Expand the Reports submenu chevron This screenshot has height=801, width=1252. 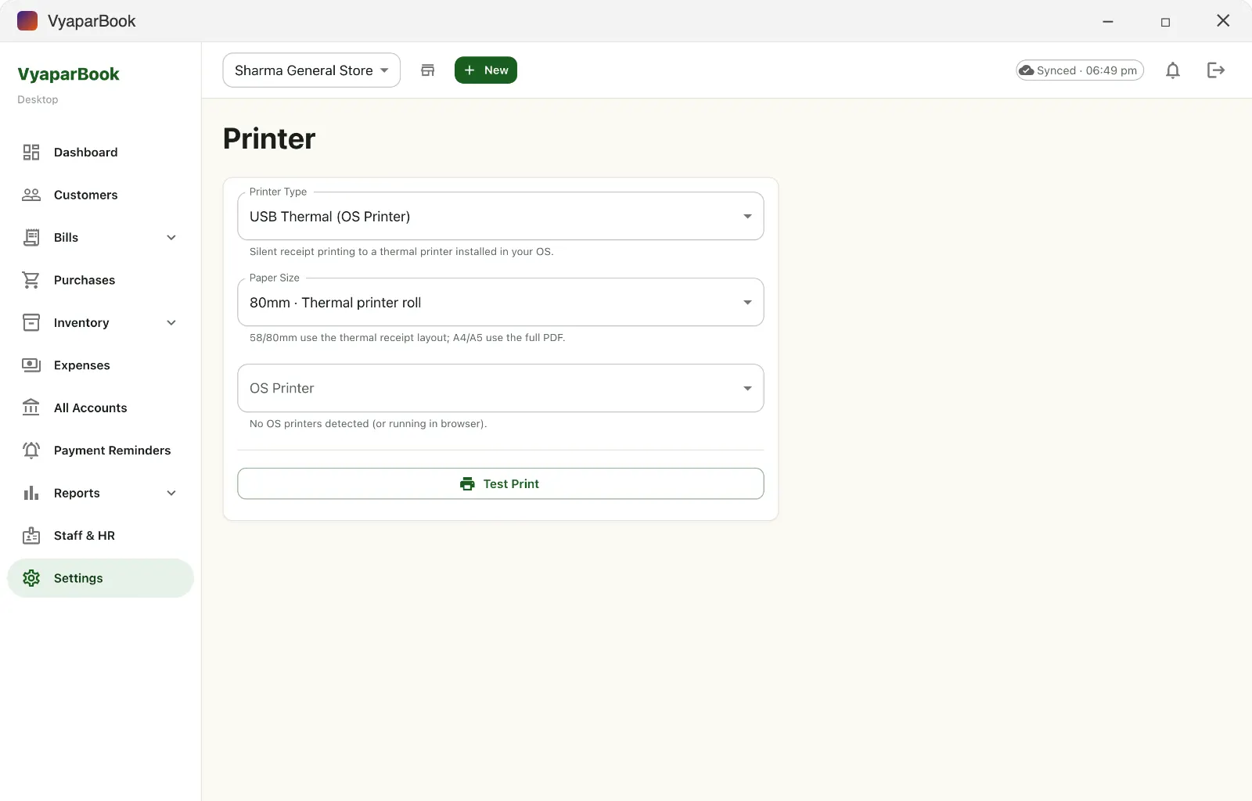[171, 493]
